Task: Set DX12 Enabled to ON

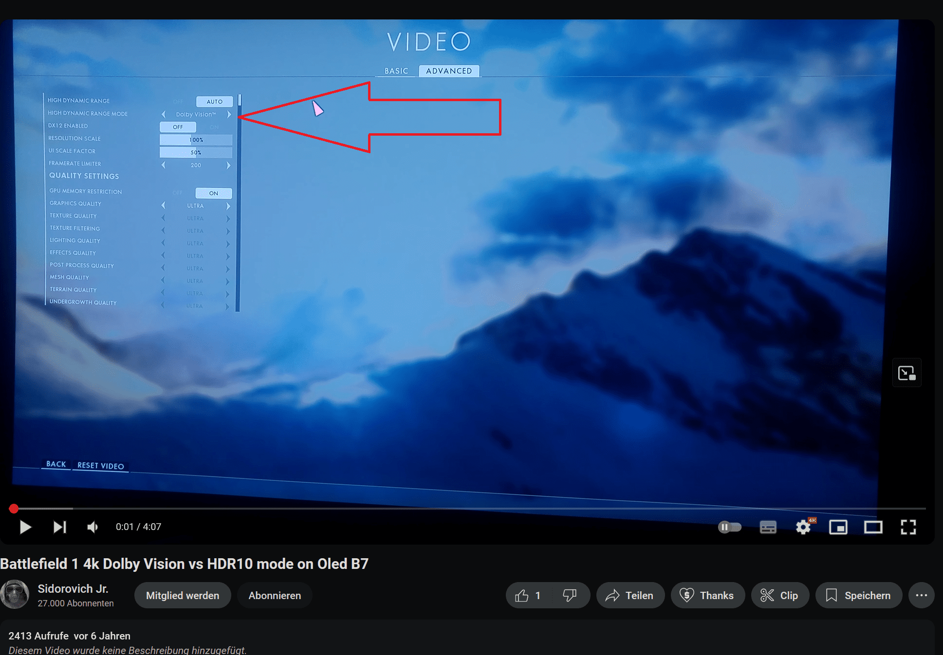Action: tap(214, 127)
